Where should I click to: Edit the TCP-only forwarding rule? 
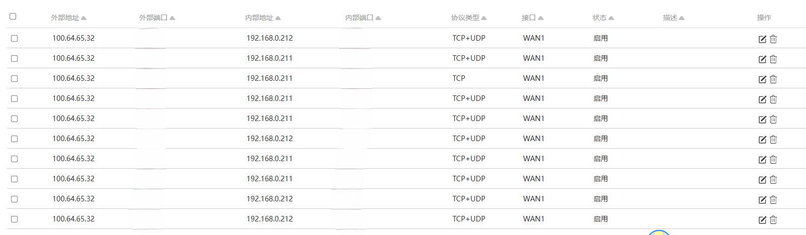pos(762,79)
